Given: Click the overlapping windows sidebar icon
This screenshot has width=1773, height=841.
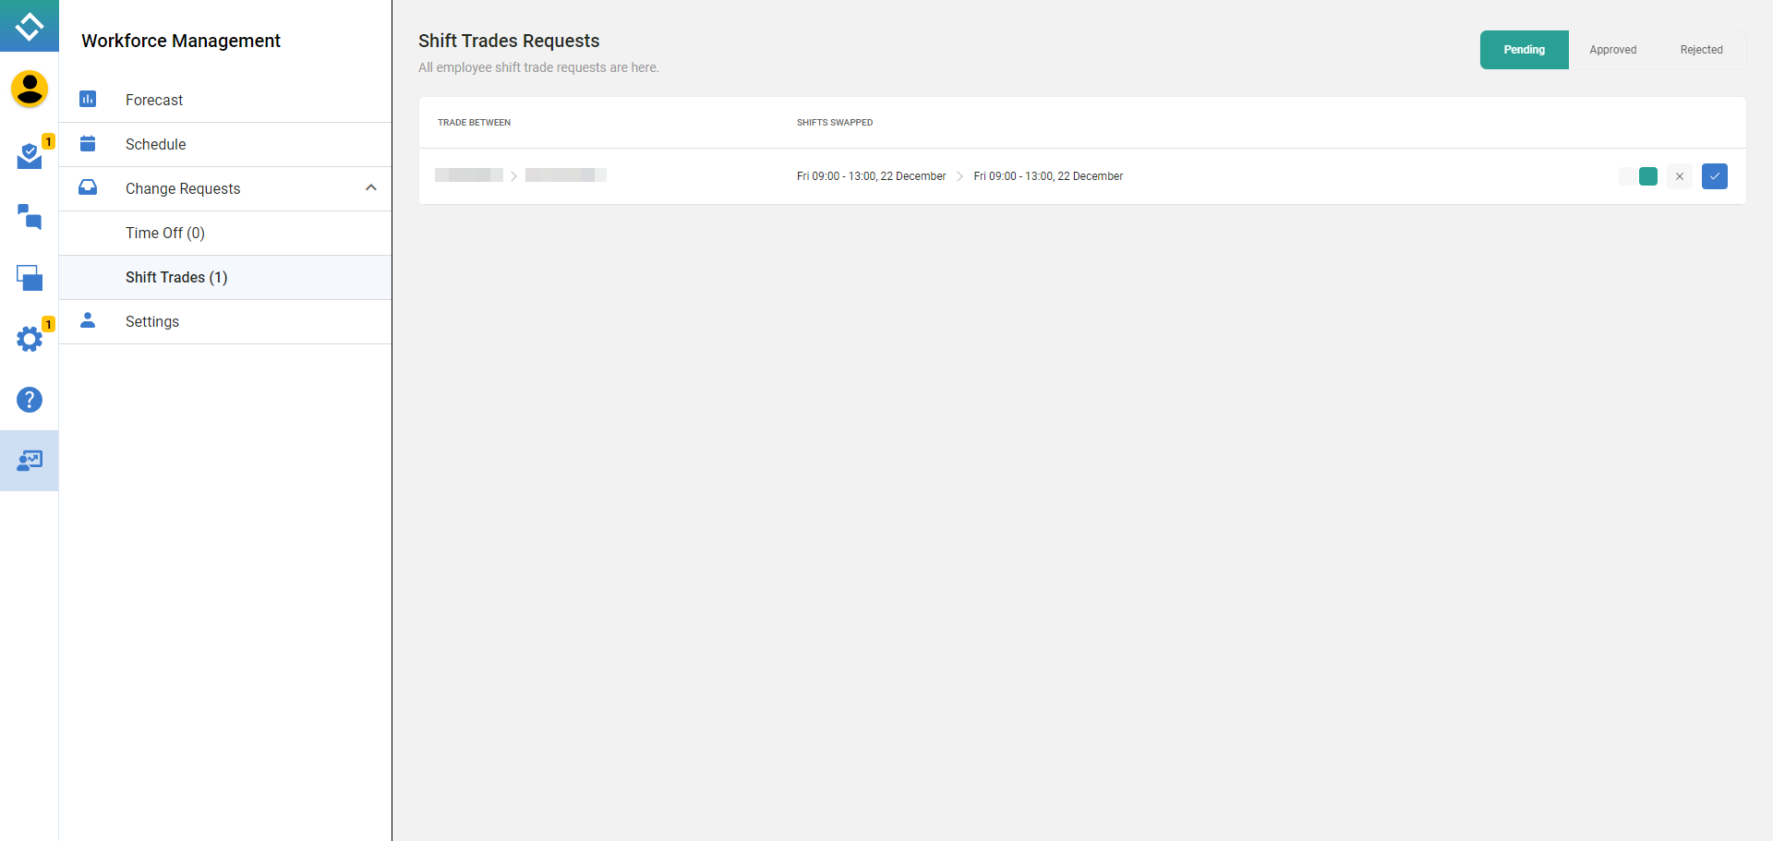Looking at the screenshot, I should [x=30, y=278].
